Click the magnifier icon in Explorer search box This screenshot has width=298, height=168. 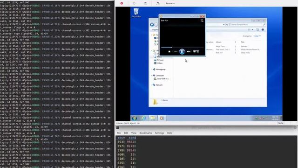264,25
